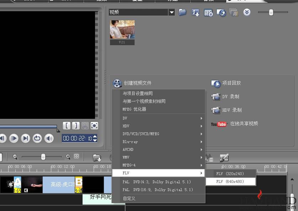Screen dimensions: 298x211
Task: Choose DV 录制 recording option
Action: [231, 96]
